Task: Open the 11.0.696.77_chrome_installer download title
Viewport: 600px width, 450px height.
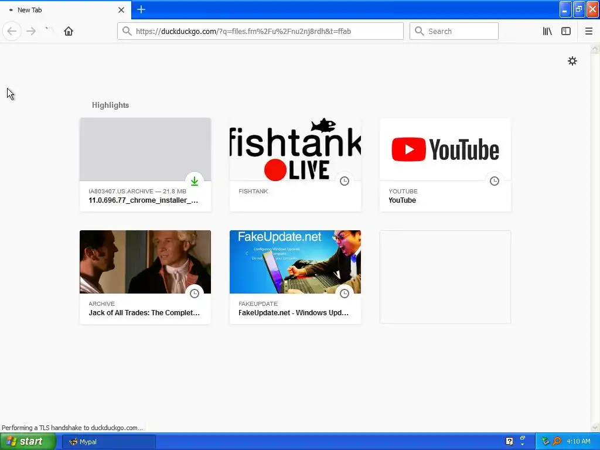Action: (x=144, y=200)
